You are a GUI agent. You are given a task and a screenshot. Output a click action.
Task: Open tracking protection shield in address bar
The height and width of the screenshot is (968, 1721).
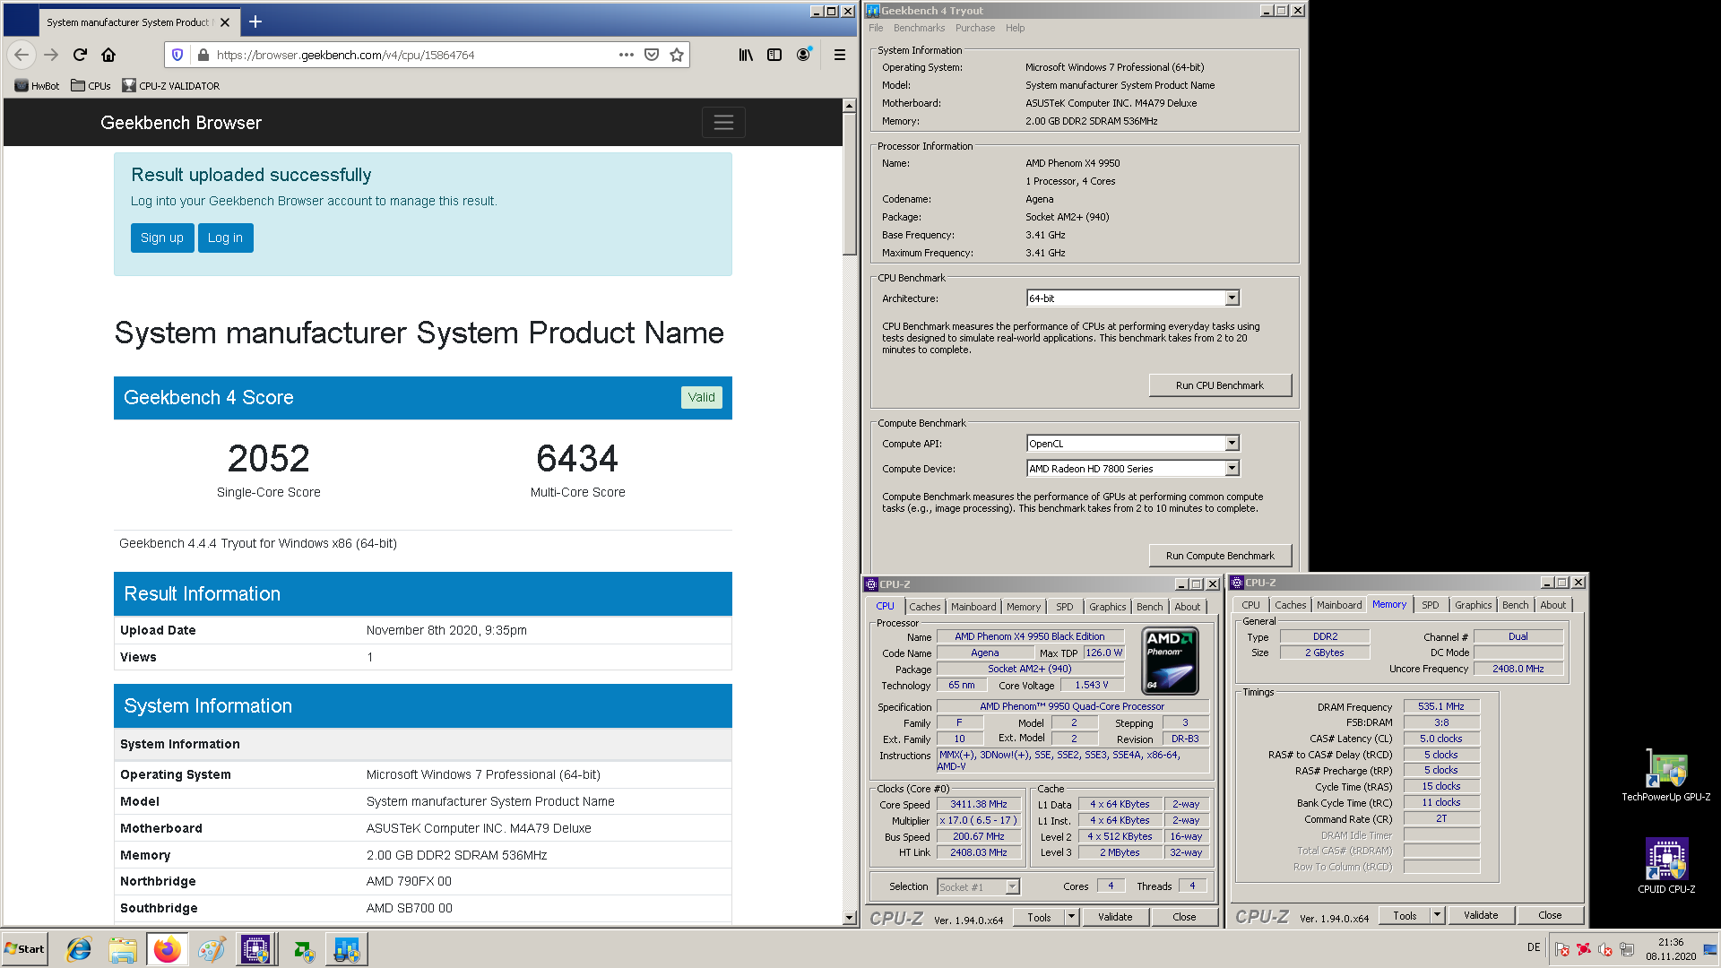[177, 55]
